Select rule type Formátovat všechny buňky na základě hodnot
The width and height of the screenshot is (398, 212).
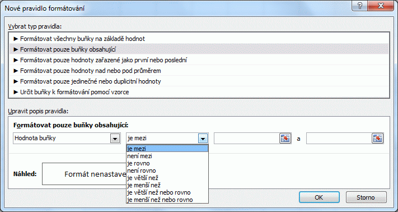199,39
